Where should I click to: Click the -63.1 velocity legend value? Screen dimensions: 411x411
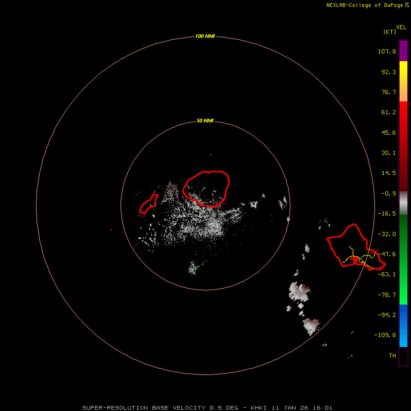pyautogui.click(x=387, y=274)
